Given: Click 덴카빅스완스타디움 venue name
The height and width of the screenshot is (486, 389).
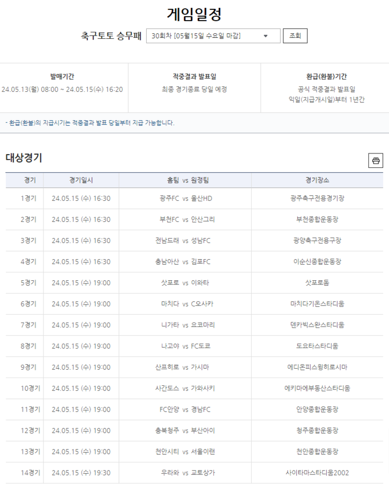Looking at the screenshot, I should (317, 325).
